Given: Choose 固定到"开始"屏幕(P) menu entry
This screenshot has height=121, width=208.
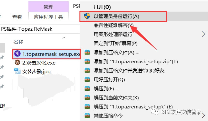Looking at the screenshot, I should pos(116,43).
